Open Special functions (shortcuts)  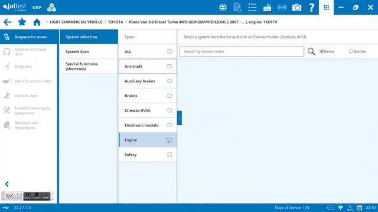89,67
